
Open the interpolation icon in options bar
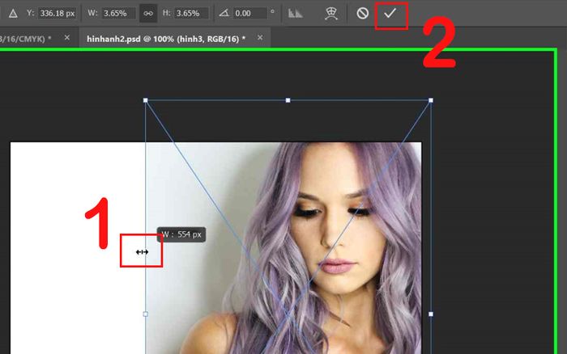click(295, 14)
